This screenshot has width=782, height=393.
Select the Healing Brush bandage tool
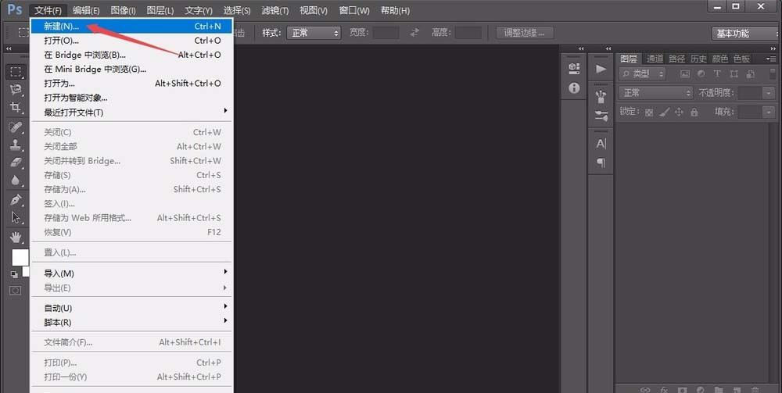tap(16, 127)
